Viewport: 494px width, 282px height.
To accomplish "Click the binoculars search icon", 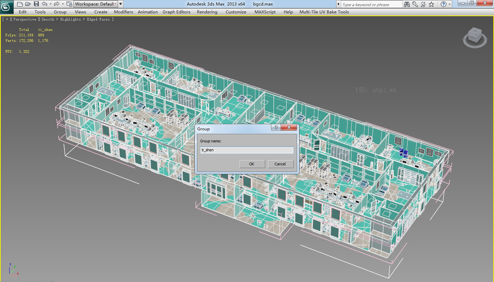I will click(x=407, y=4).
